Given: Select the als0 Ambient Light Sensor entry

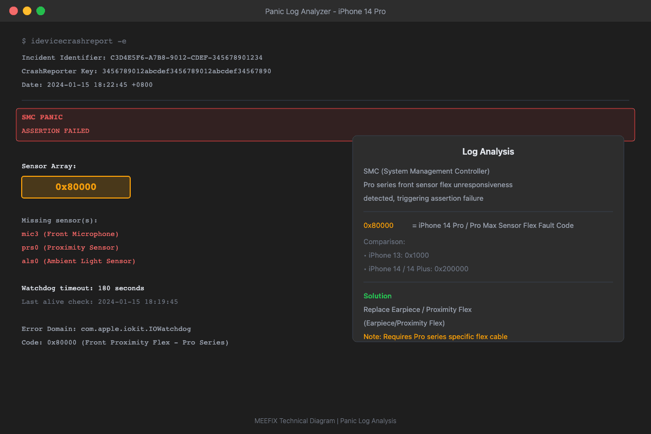Looking at the screenshot, I should 78,261.
